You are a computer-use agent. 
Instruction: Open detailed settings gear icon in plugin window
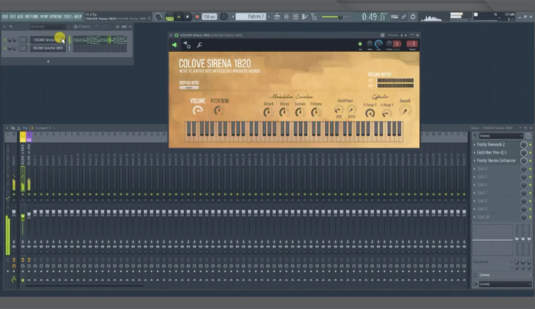coord(187,45)
